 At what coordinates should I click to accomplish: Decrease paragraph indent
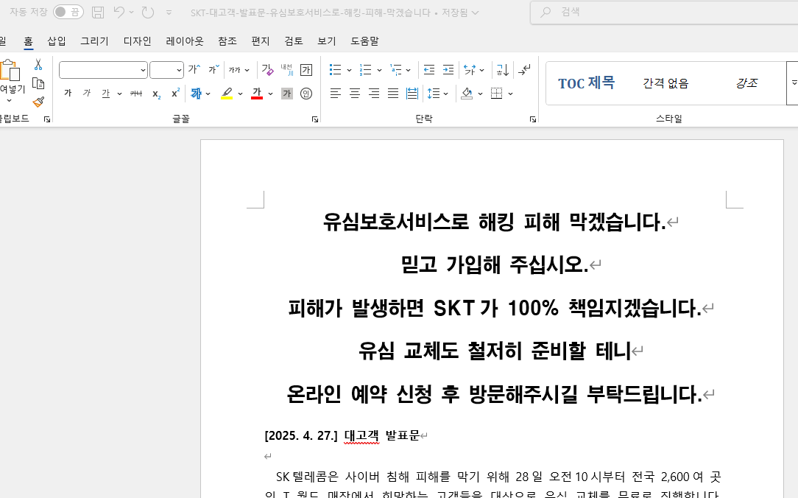point(429,69)
